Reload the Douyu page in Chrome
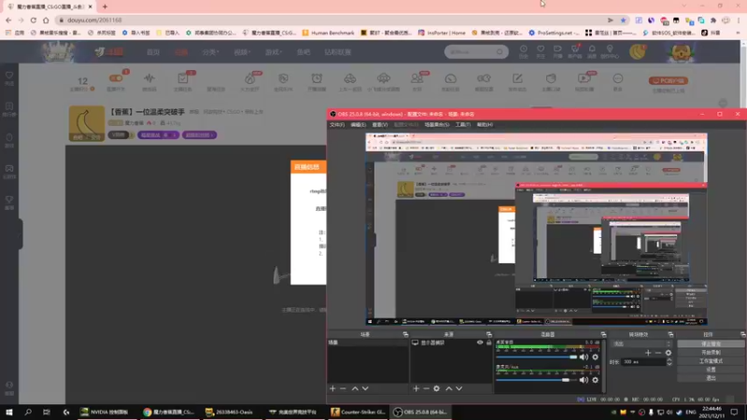This screenshot has width=747, height=420. [x=34, y=20]
